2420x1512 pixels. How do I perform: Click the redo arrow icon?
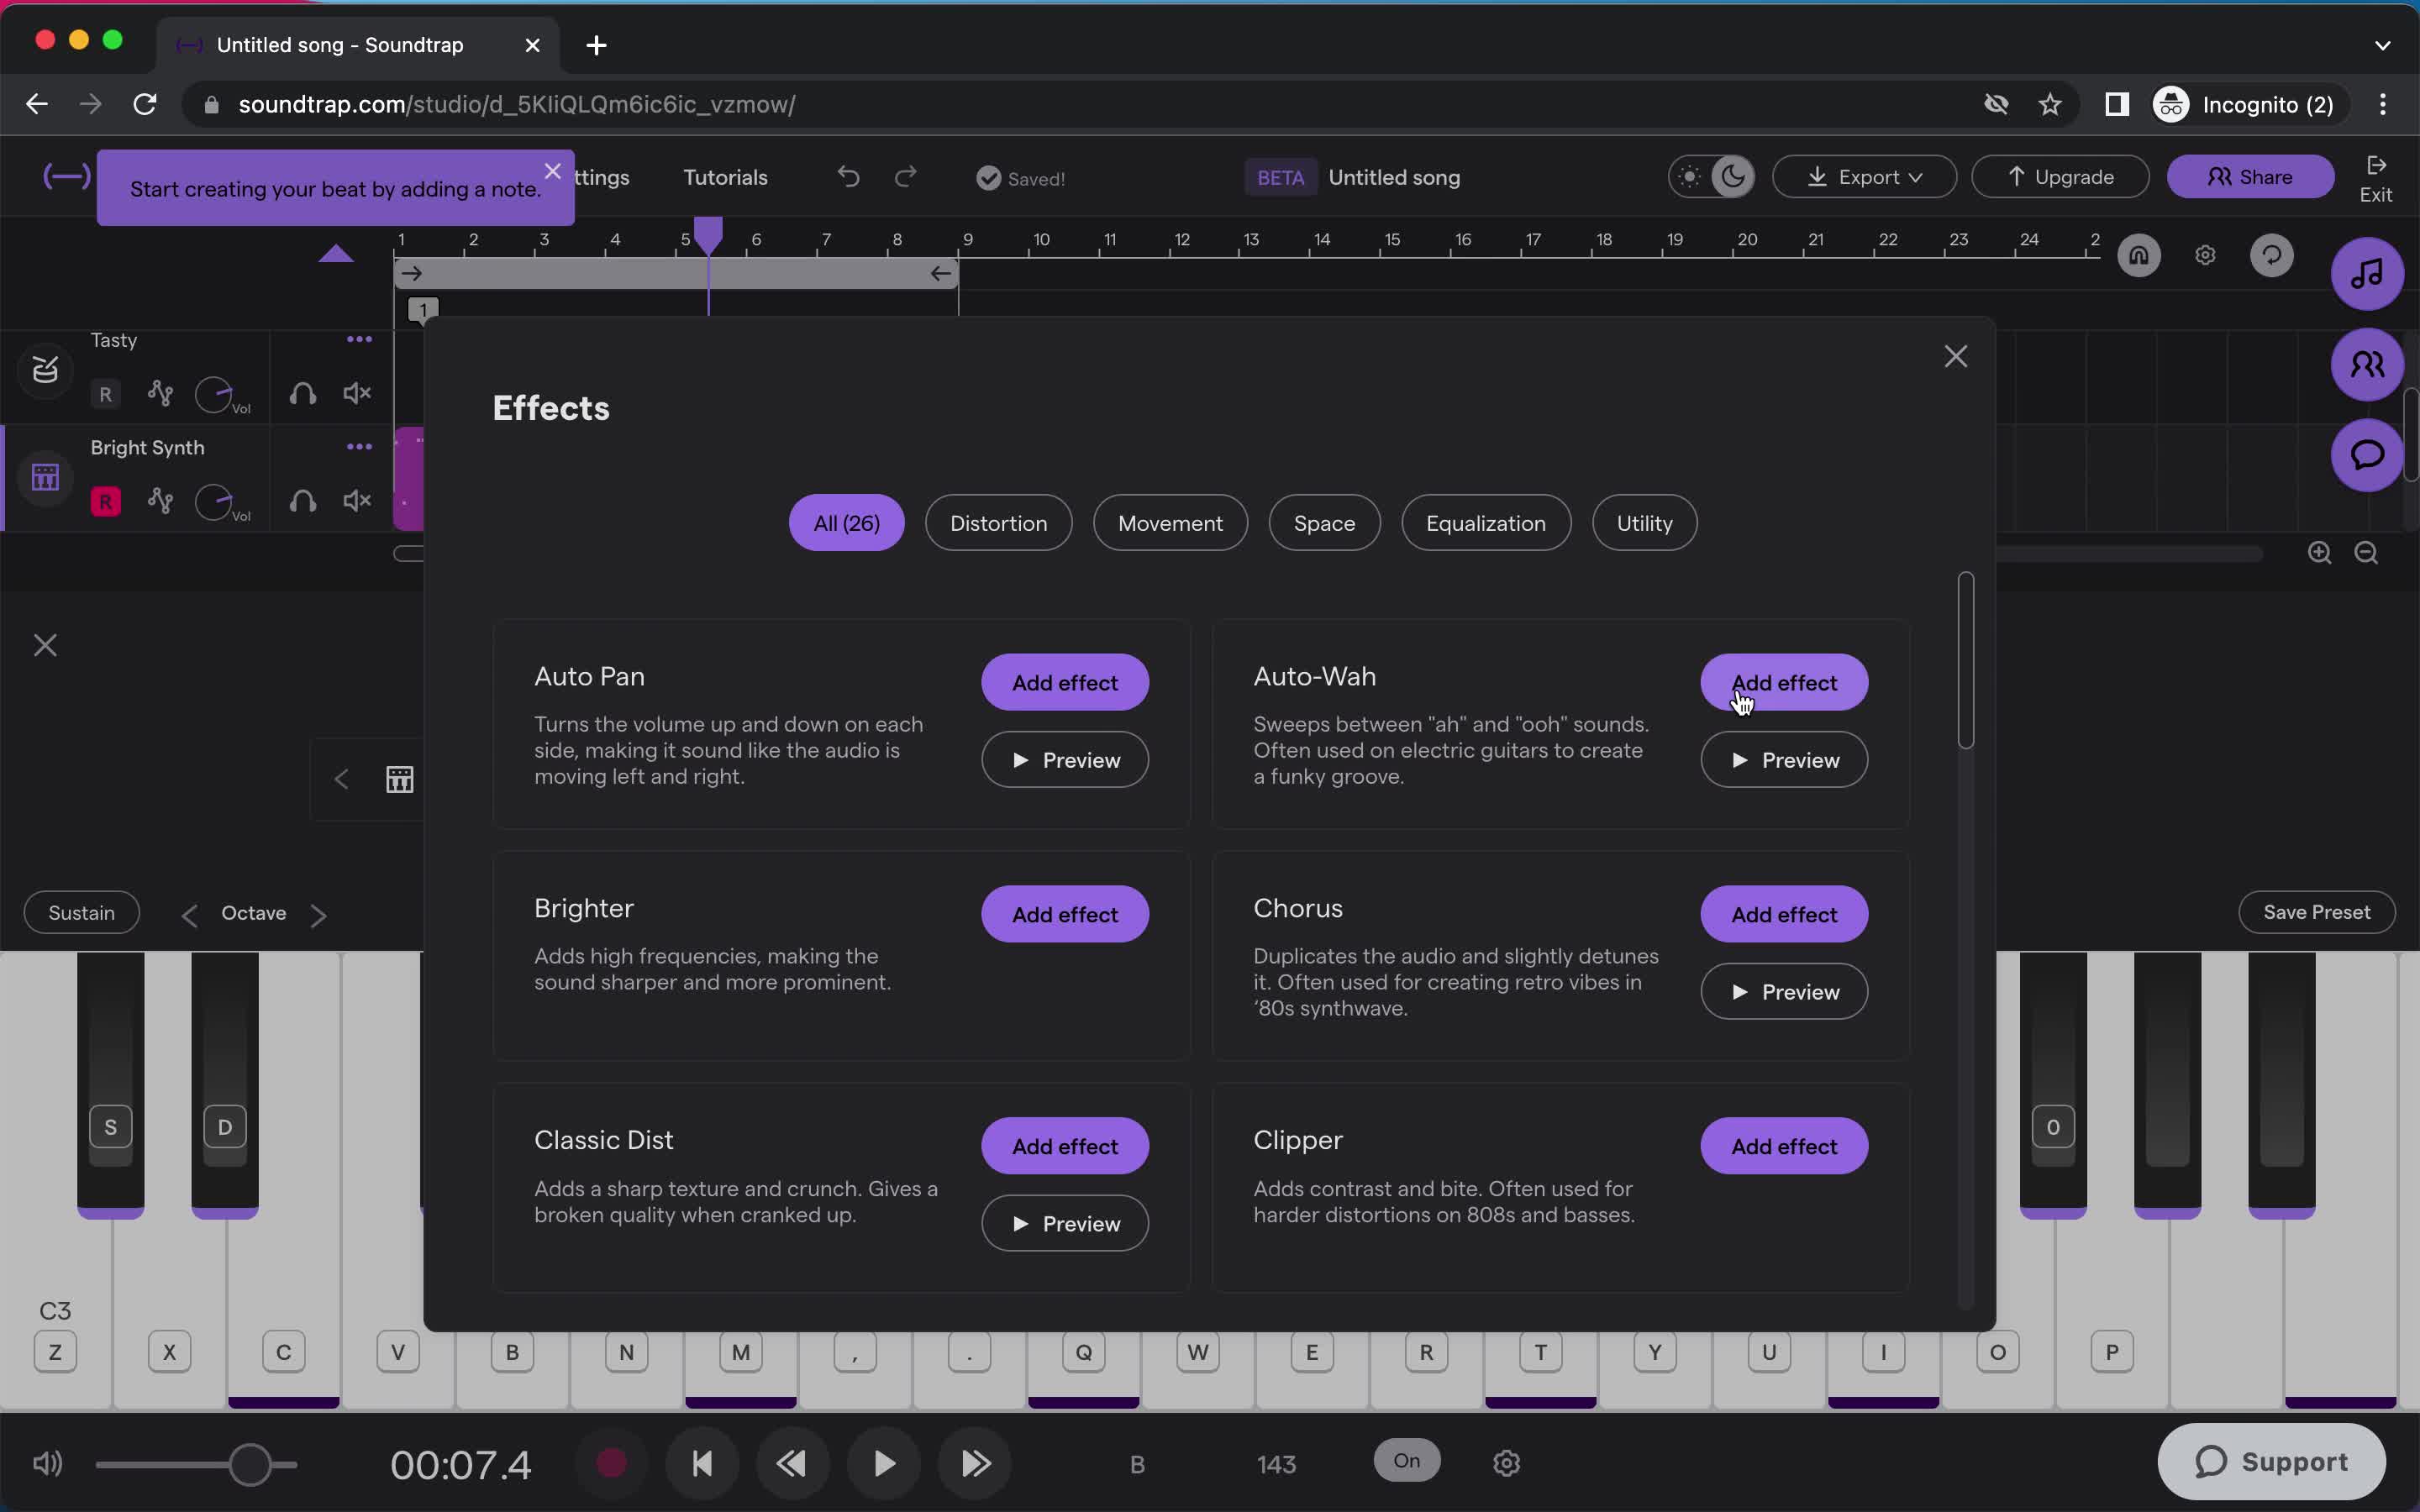pos(906,176)
